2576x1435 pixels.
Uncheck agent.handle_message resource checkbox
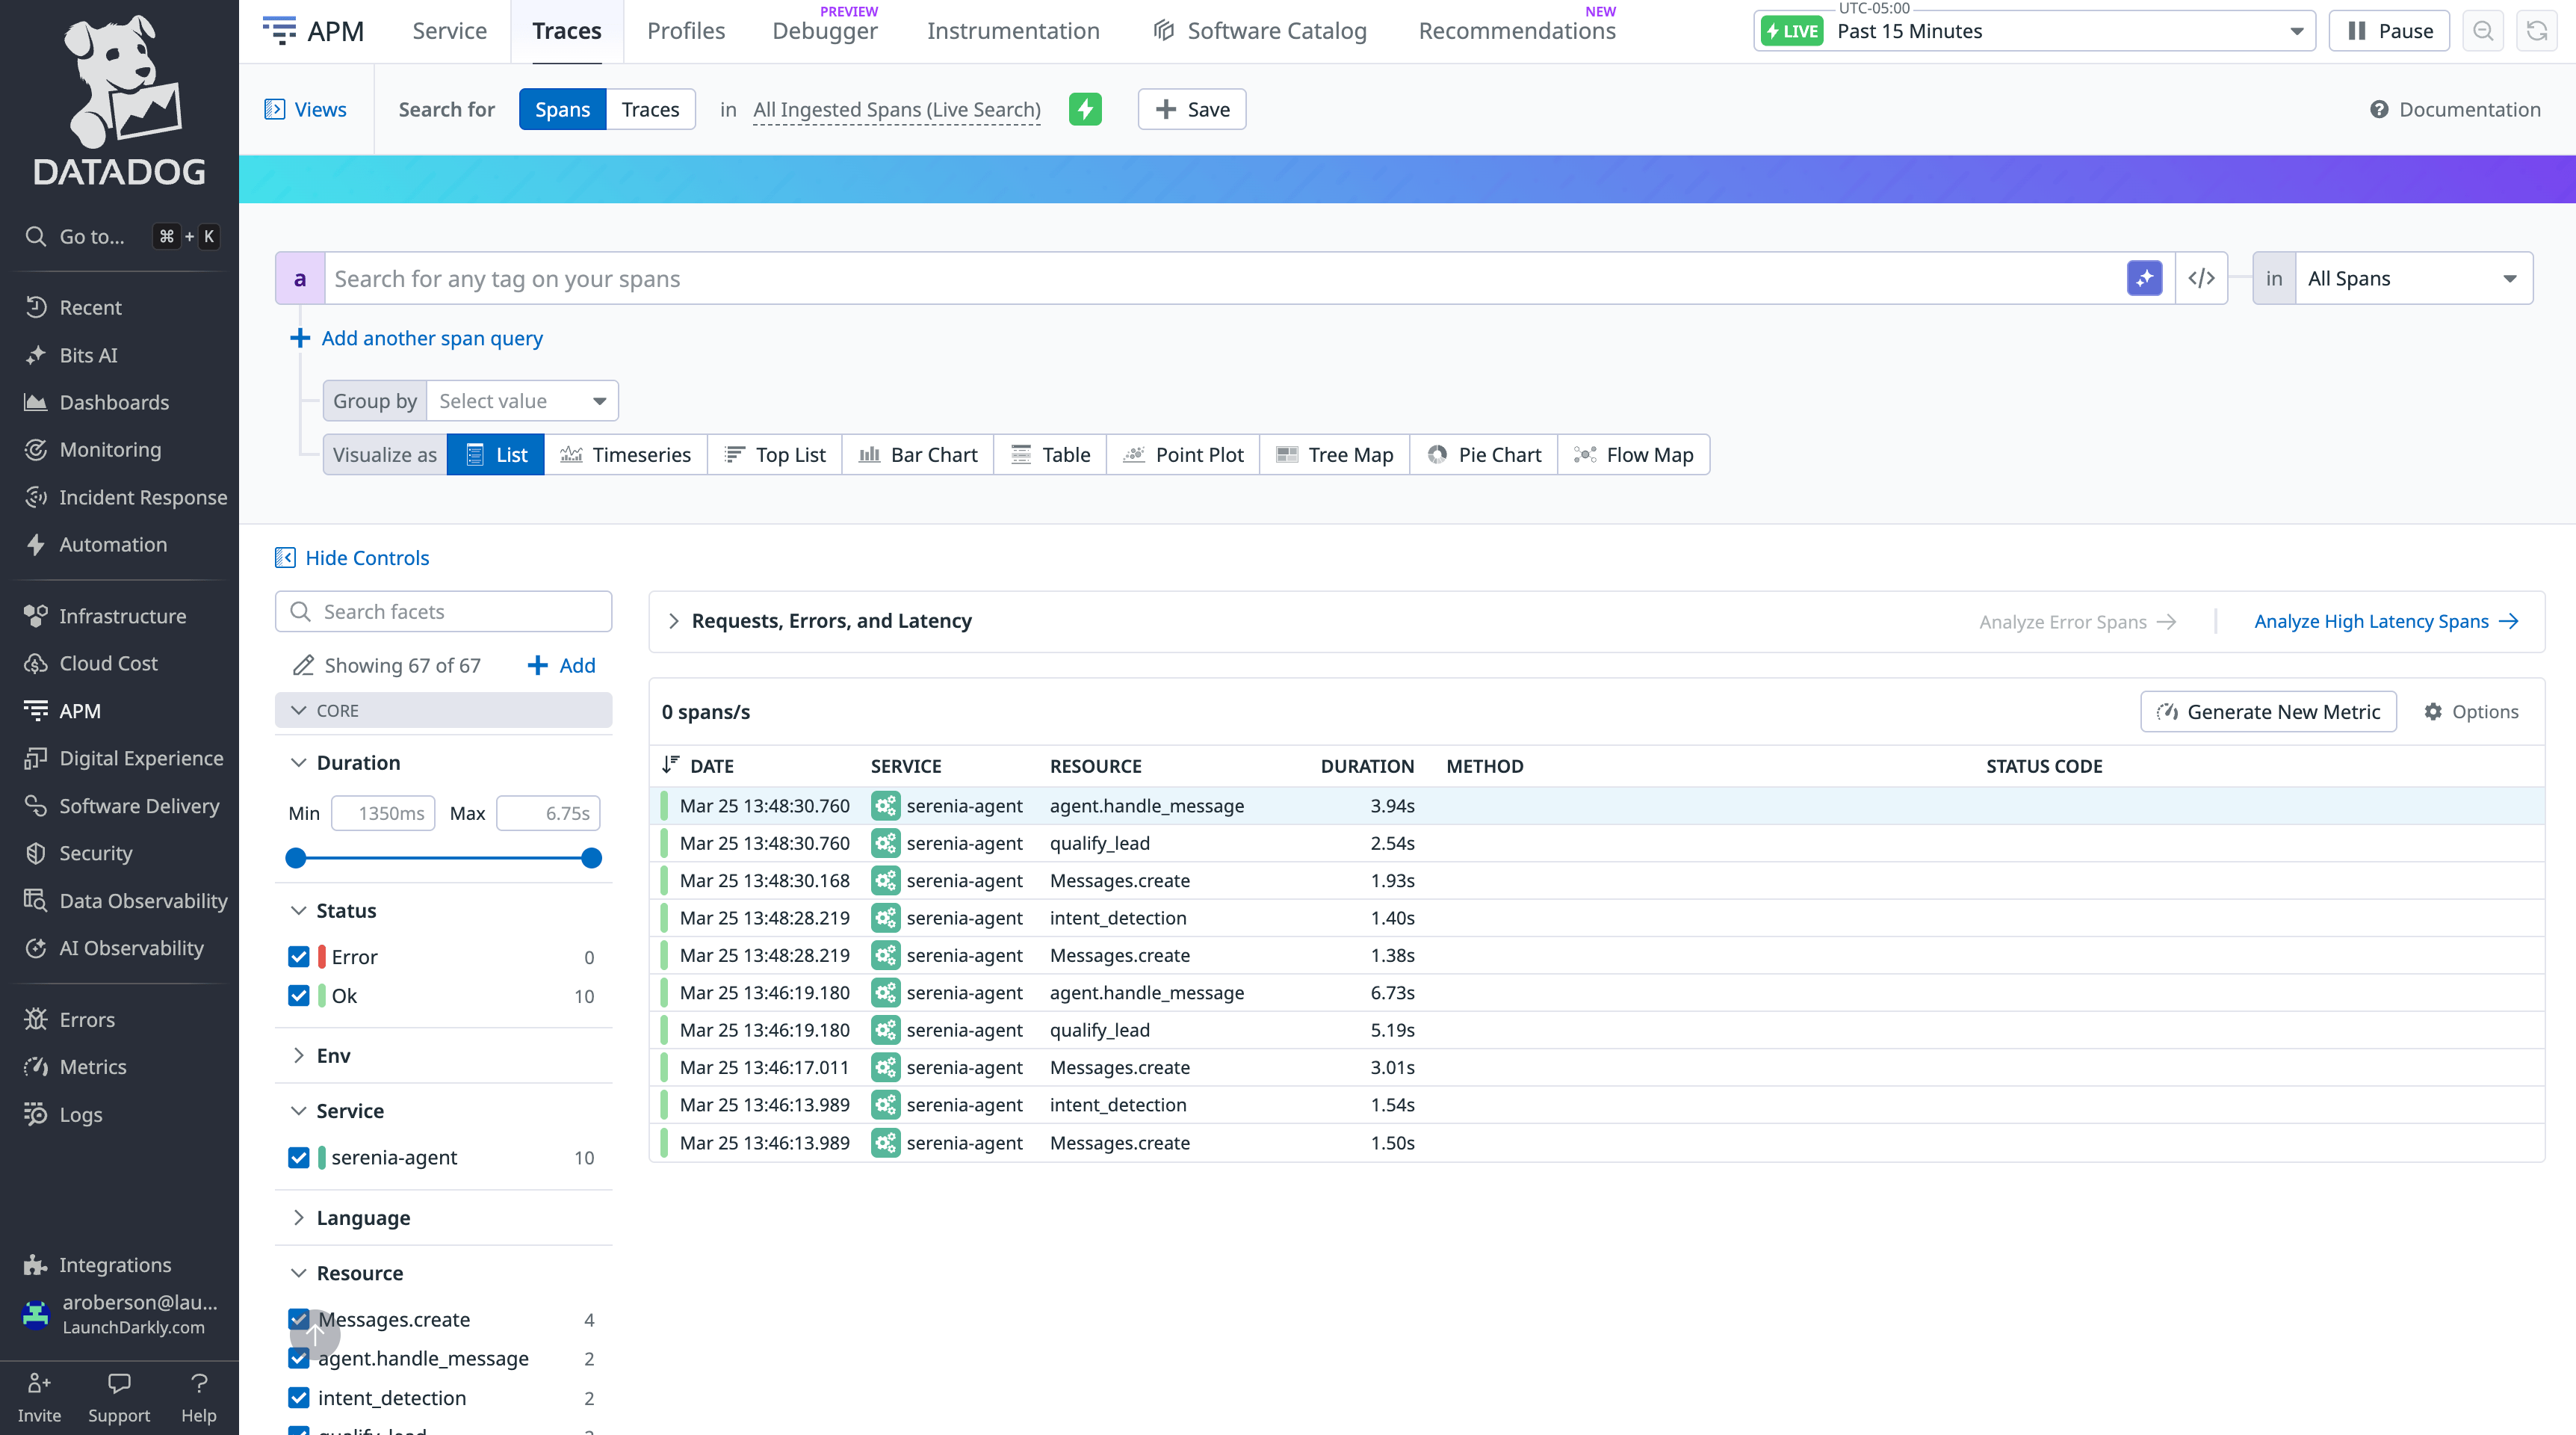click(298, 1358)
